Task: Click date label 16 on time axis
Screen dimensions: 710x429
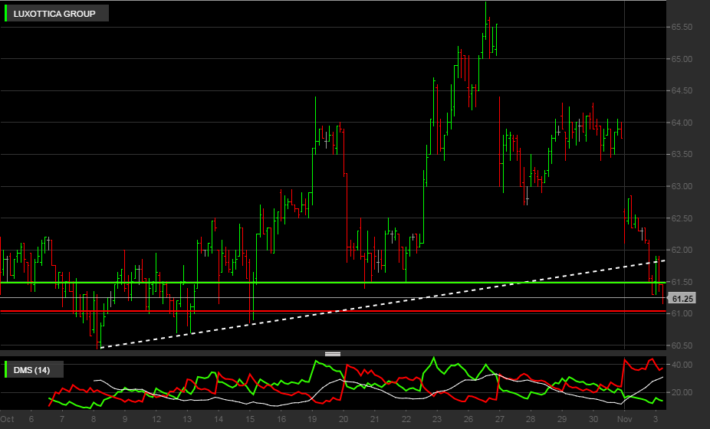Action: coord(281,419)
